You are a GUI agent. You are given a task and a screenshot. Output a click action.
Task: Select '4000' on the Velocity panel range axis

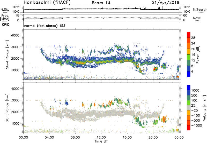15,89
